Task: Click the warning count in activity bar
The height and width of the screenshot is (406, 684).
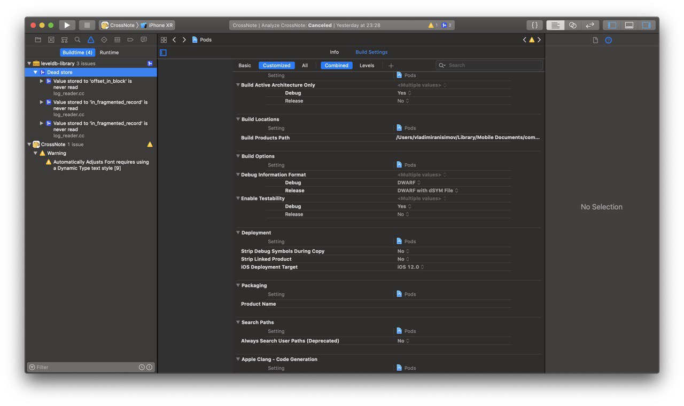Action: (433, 25)
